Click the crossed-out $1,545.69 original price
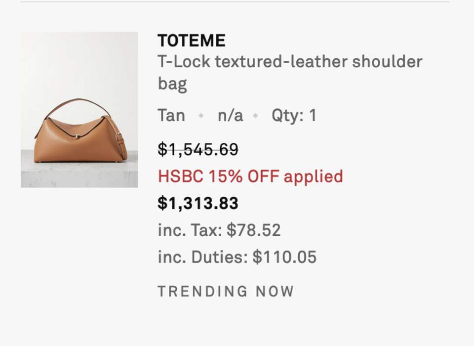 tap(198, 149)
